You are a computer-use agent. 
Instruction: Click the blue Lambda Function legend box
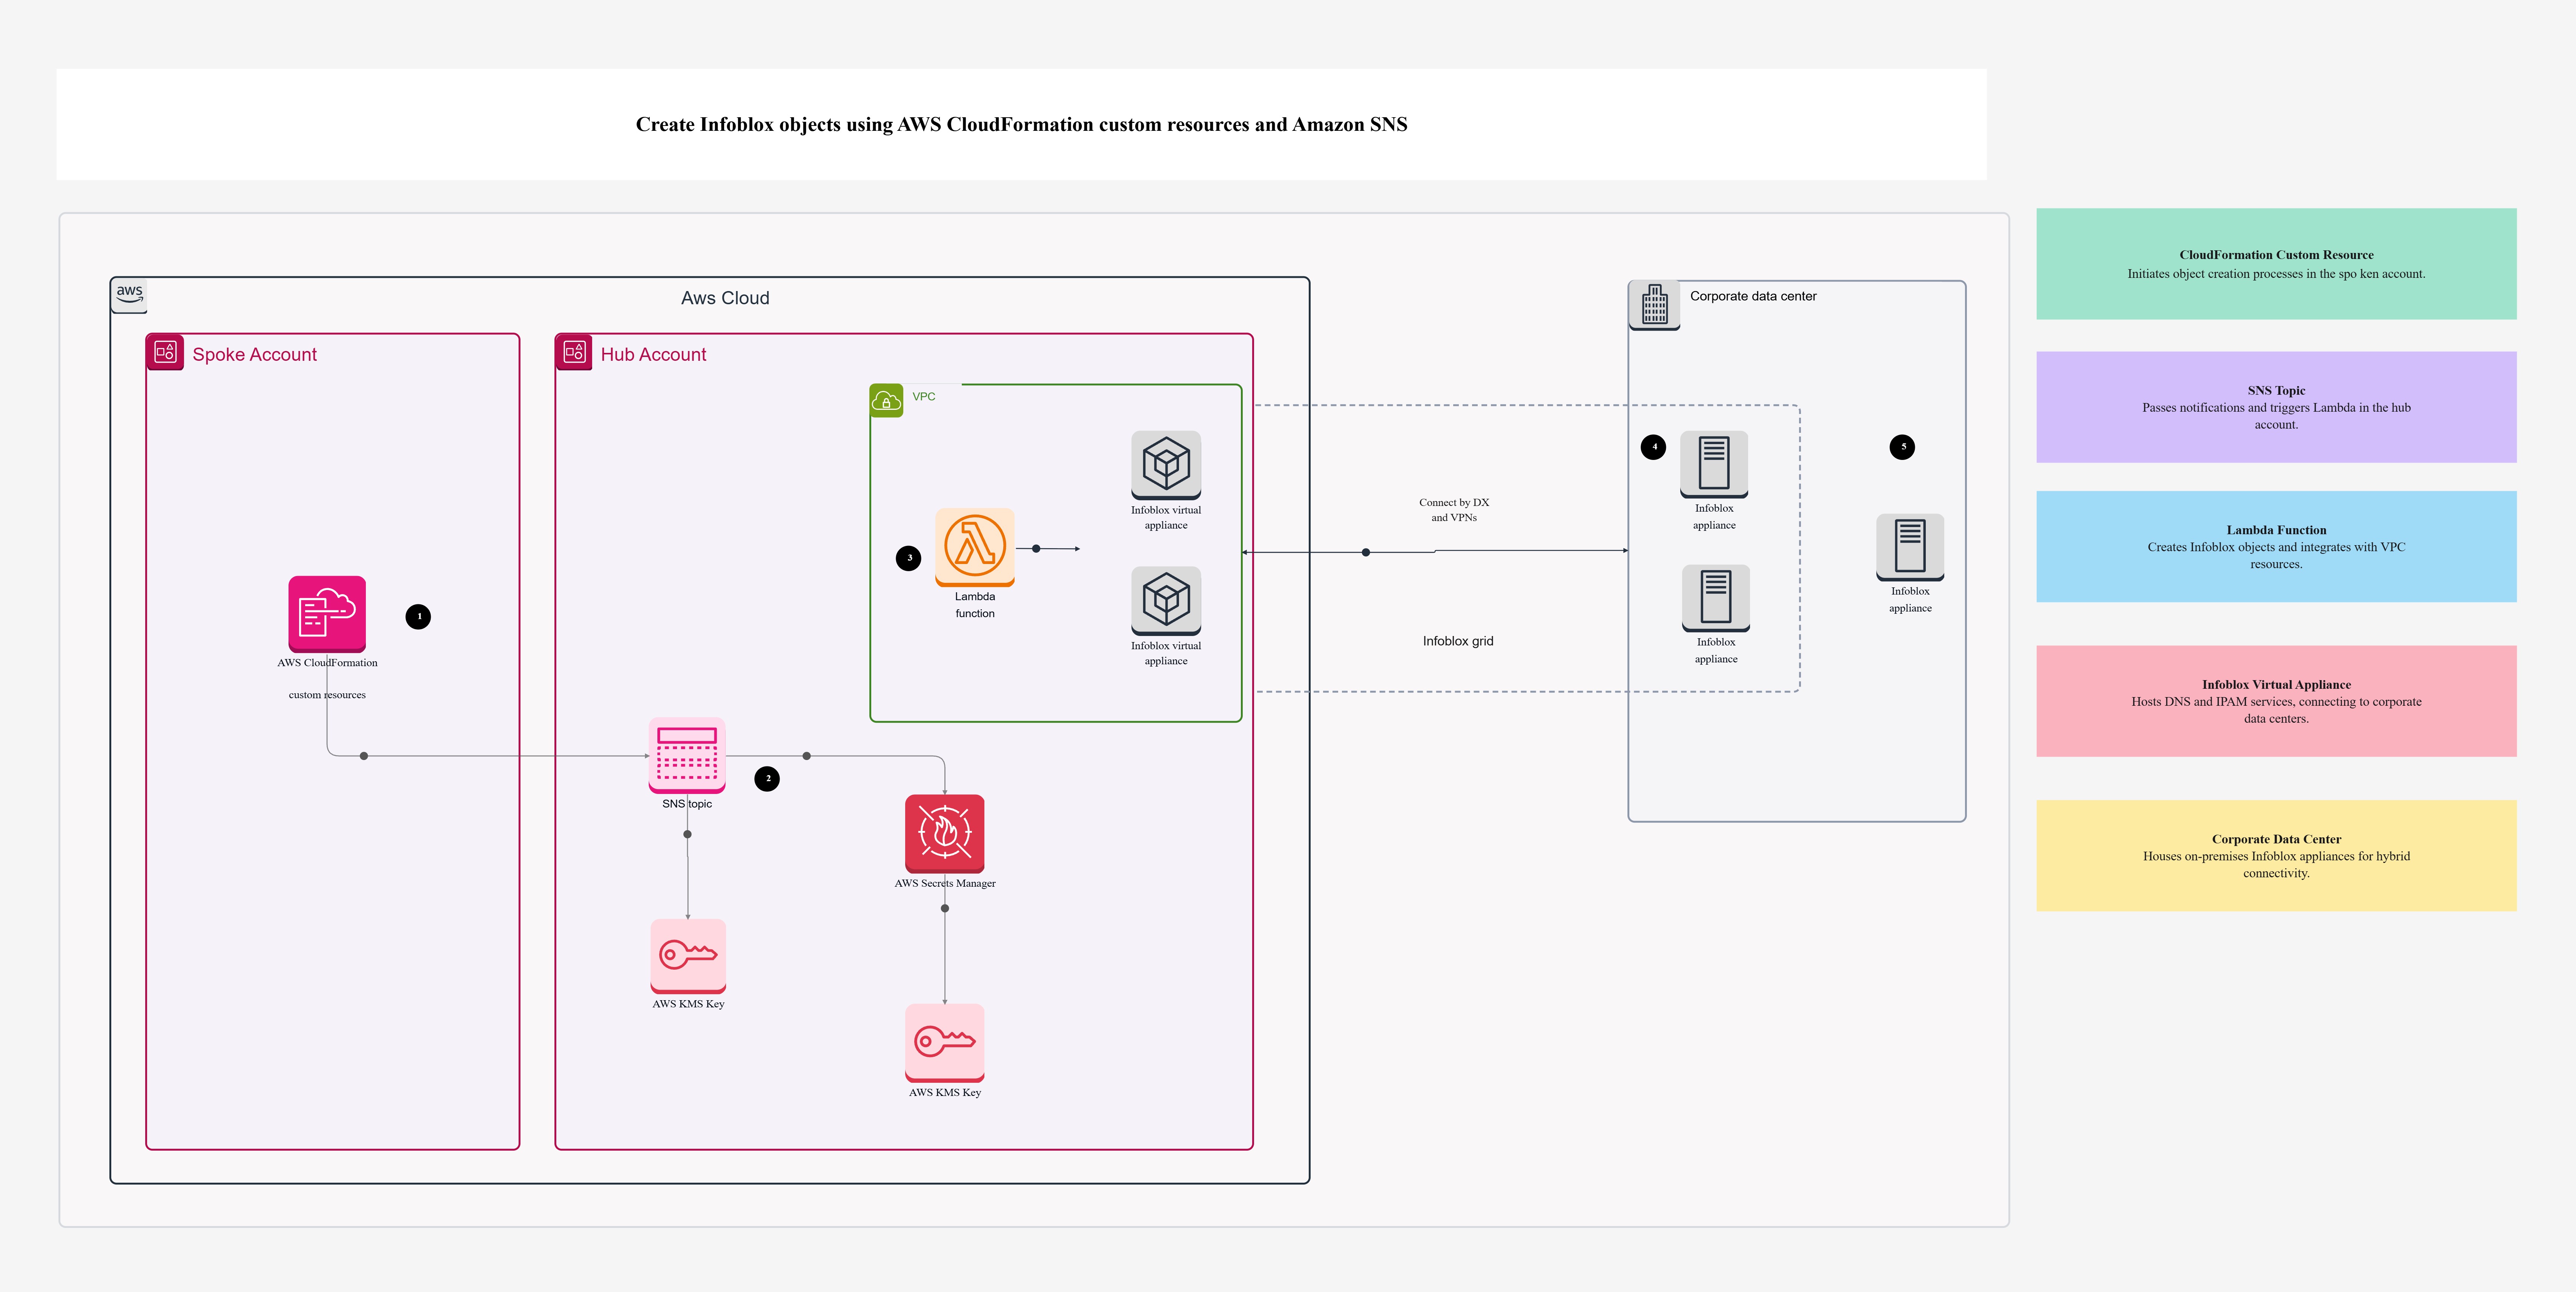(x=2276, y=547)
